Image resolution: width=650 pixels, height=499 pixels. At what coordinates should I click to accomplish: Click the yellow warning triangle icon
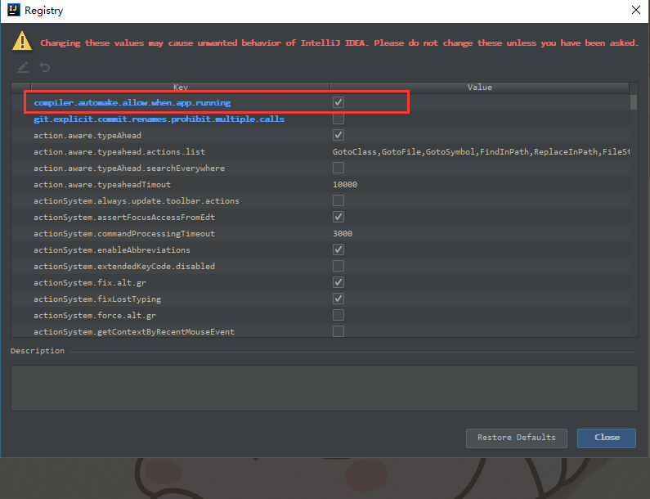(x=25, y=42)
